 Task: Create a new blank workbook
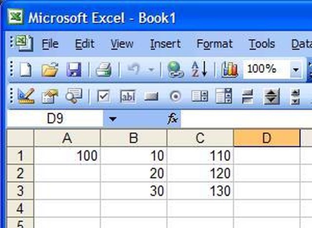[26, 70]
